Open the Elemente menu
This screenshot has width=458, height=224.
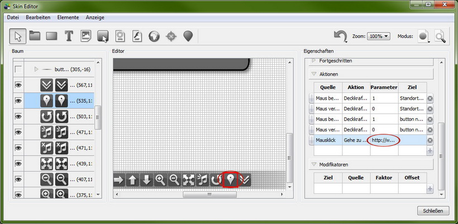point(68,18)
